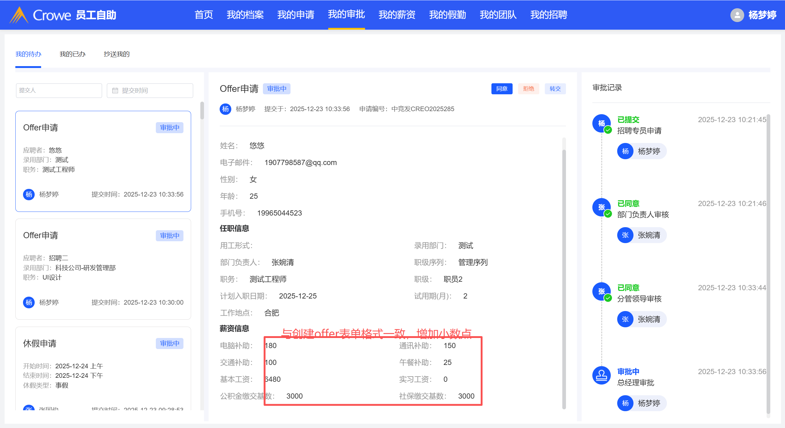Click the stamp icon for 总经理审批 step

click(601, 375)
